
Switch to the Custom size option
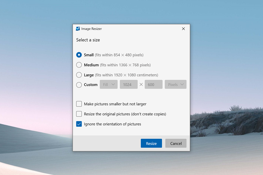tap(79, 85)
